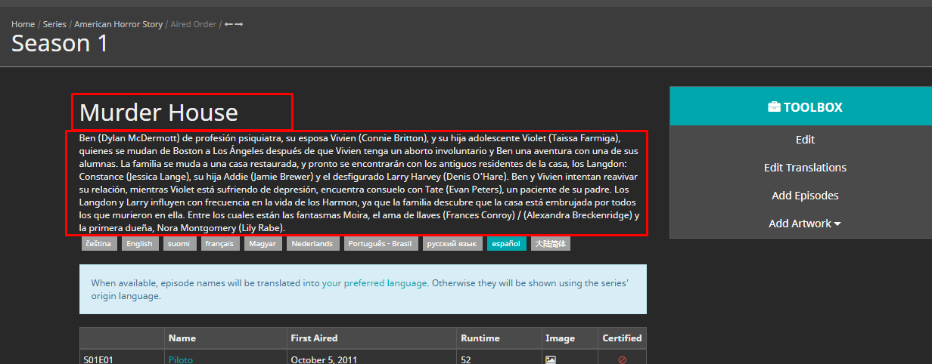This screenshot has height=364, width=932.
Task: Choose Add Episodes in toolbox
Action: click(805, 196)
